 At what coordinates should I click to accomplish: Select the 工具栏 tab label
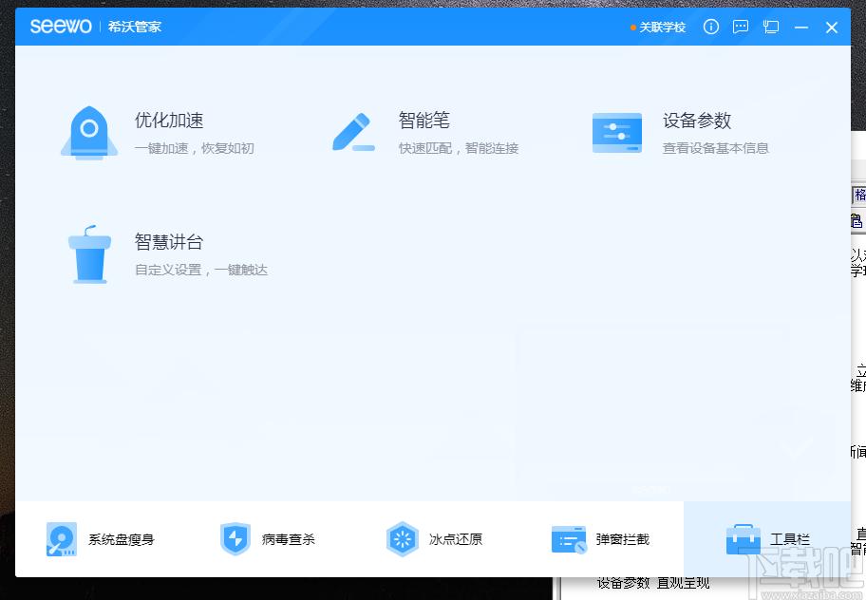790,539
